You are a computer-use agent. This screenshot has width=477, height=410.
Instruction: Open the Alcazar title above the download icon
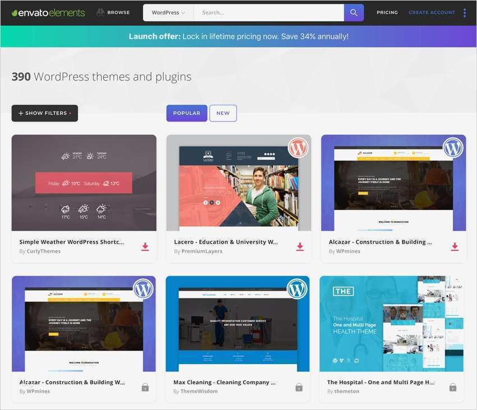coord(380,242)
